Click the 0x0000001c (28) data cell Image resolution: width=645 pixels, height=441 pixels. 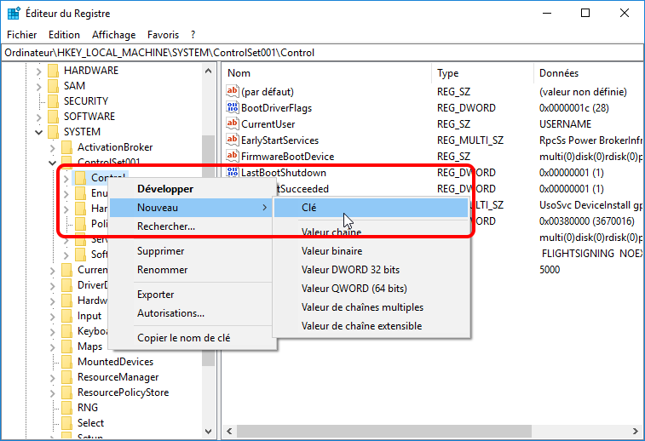(x=573, y=107)
